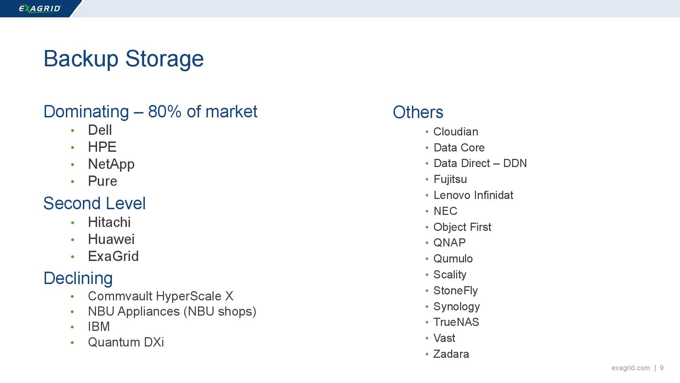The image size is (680, 383).
Task: Select Commvault HyperScale X text
Action: coord(160,296)
